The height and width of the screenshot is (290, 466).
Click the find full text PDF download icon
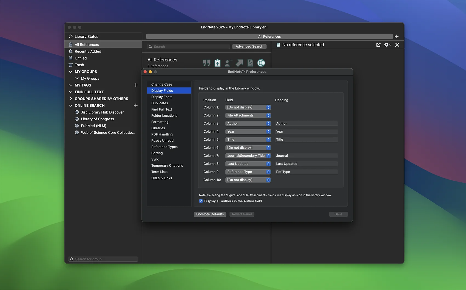pos(250,63)
